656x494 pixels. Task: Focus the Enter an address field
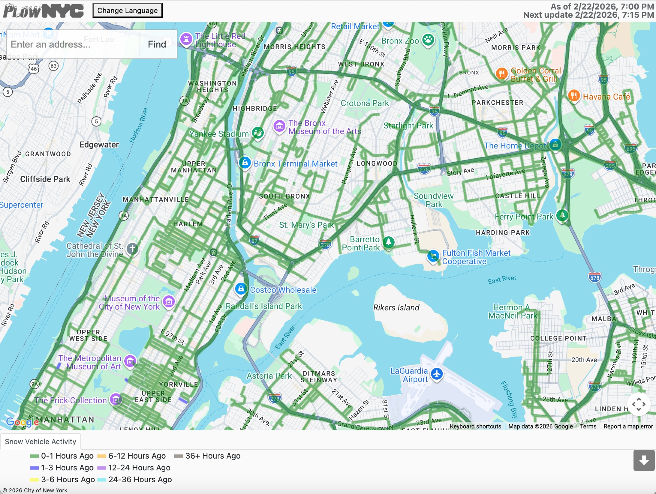72,44
